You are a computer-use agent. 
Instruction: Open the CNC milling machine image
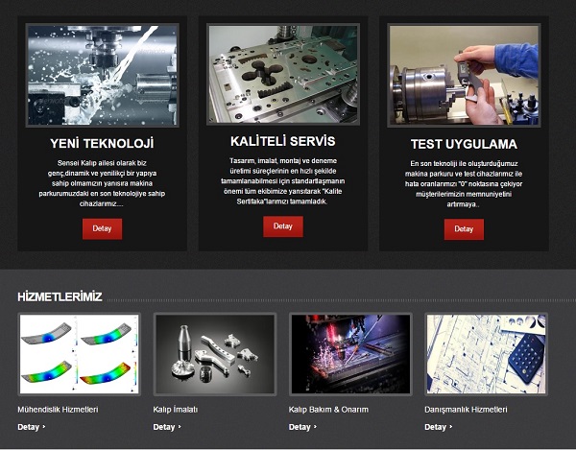coord(102,75)
